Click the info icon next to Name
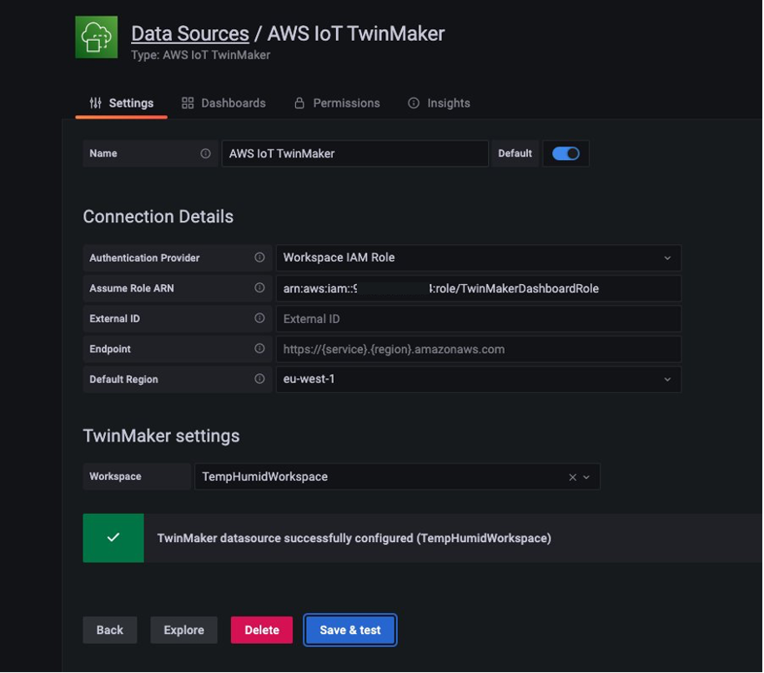The width and height of the screenshot is (764, 673). point(206,153)
